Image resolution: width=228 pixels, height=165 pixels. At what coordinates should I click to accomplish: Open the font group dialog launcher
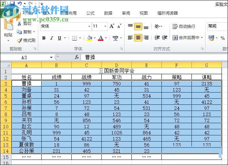click(x=122, y=49)
